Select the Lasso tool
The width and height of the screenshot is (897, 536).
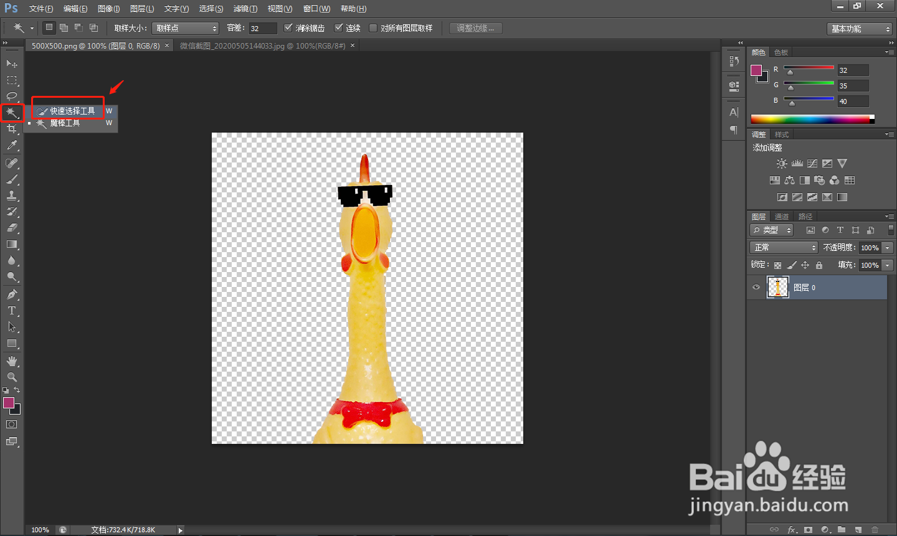tap(11, 96)
